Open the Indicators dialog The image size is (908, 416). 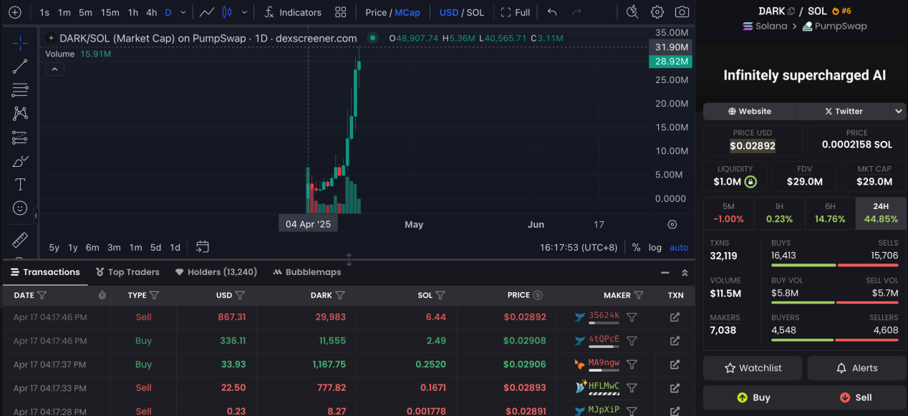(293, 11)
